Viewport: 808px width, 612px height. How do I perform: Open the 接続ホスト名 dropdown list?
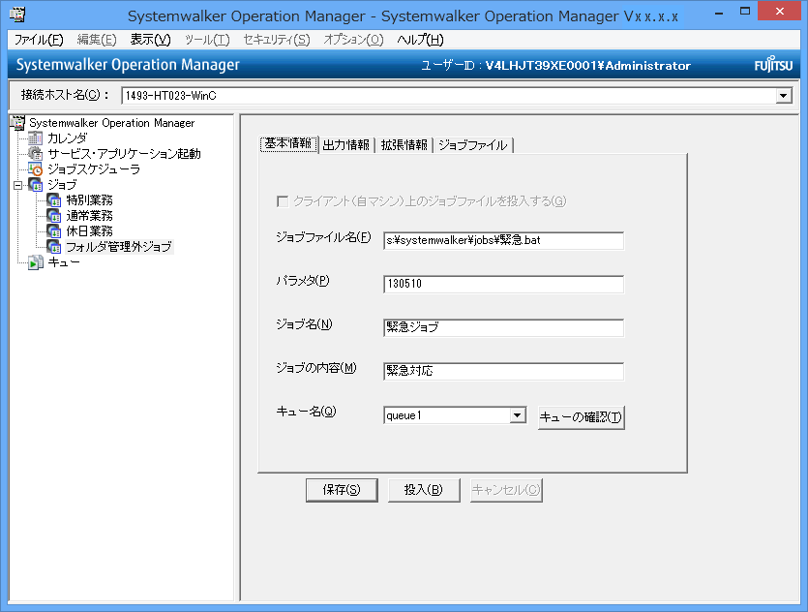coord(784,96)
